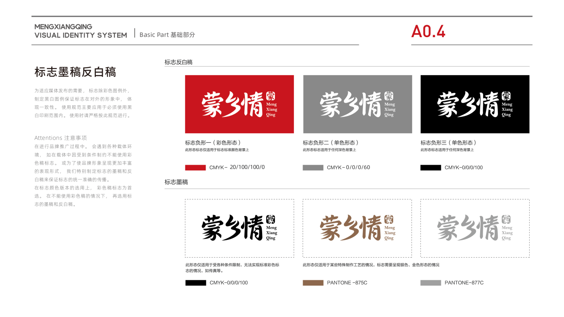564x317 pixels.
Task: Click the PANTONE -875C label
Action: [x=347, y=283]
